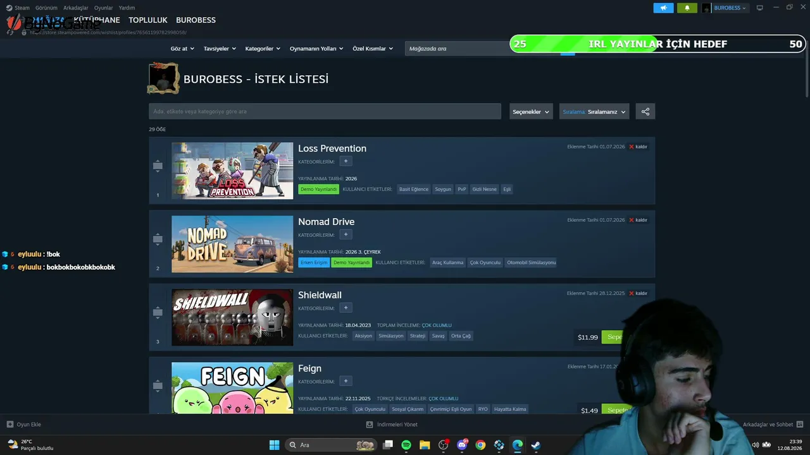Click the drag handle for Nomad Drive
The width and height of the screenshot is (810, 455).
click(158, 239)
